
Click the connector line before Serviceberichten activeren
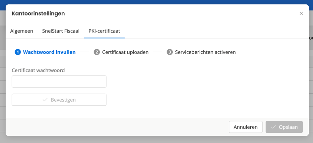(x=157, y=52)
